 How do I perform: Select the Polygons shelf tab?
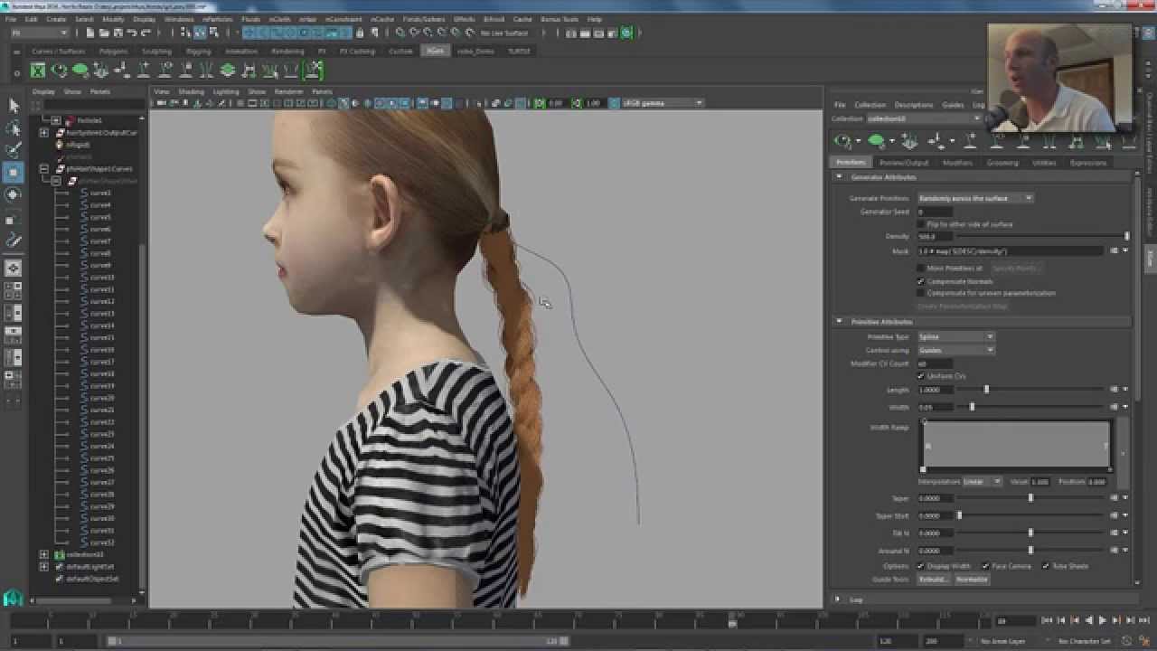click(x=113, y=52)
